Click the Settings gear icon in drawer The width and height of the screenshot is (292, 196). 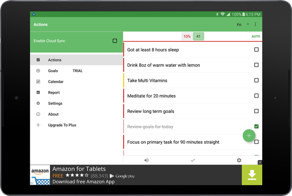pyautogui.click(x=38, y=103)
